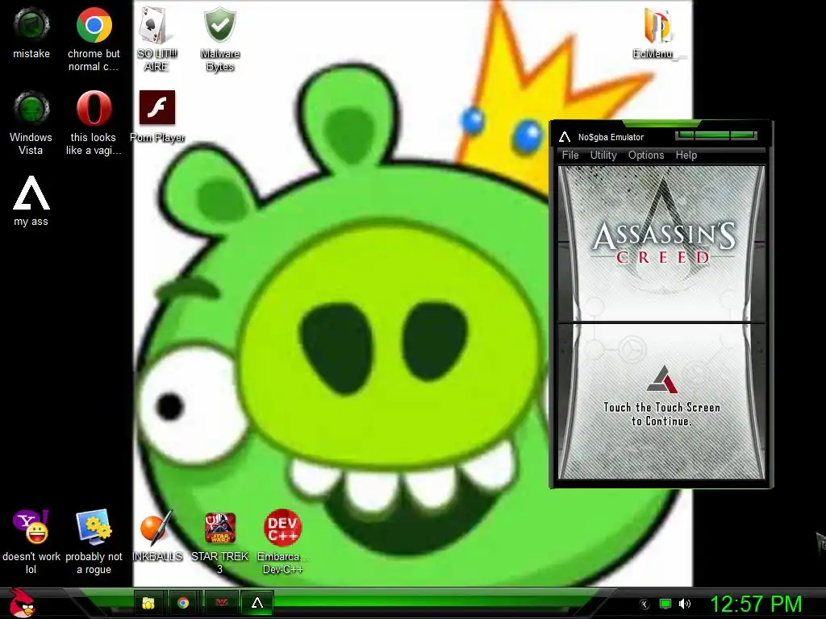This screenshot has height=619, width=826.
Task: Launch "chrome but normal c..." Chrome shortcut
Action: click(x=94, y=39)
